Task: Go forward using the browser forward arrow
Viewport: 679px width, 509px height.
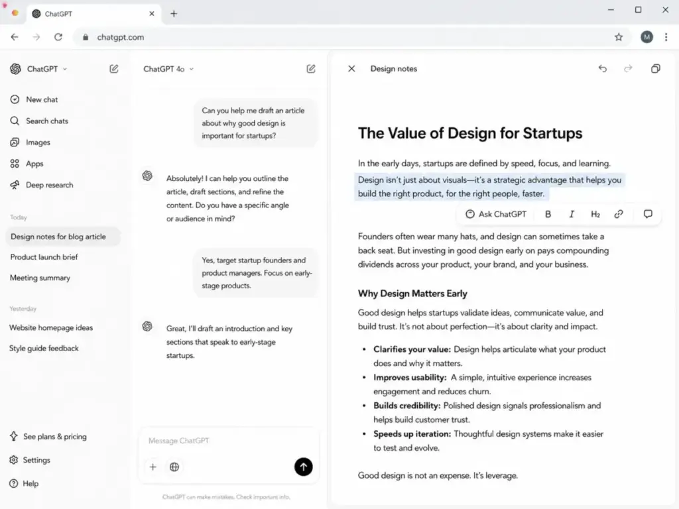Action: (36, 37)
